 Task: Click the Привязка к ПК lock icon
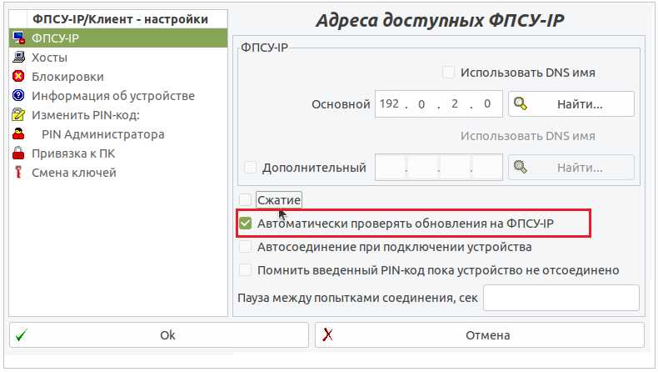pos(18,153)
